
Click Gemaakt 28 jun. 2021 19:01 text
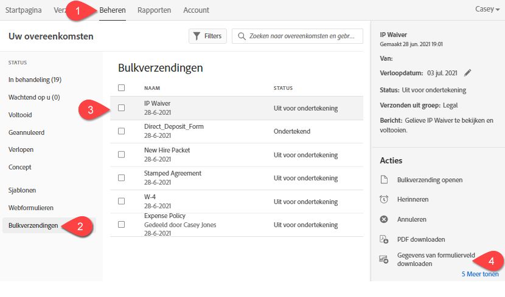click(x=411, y=44)
